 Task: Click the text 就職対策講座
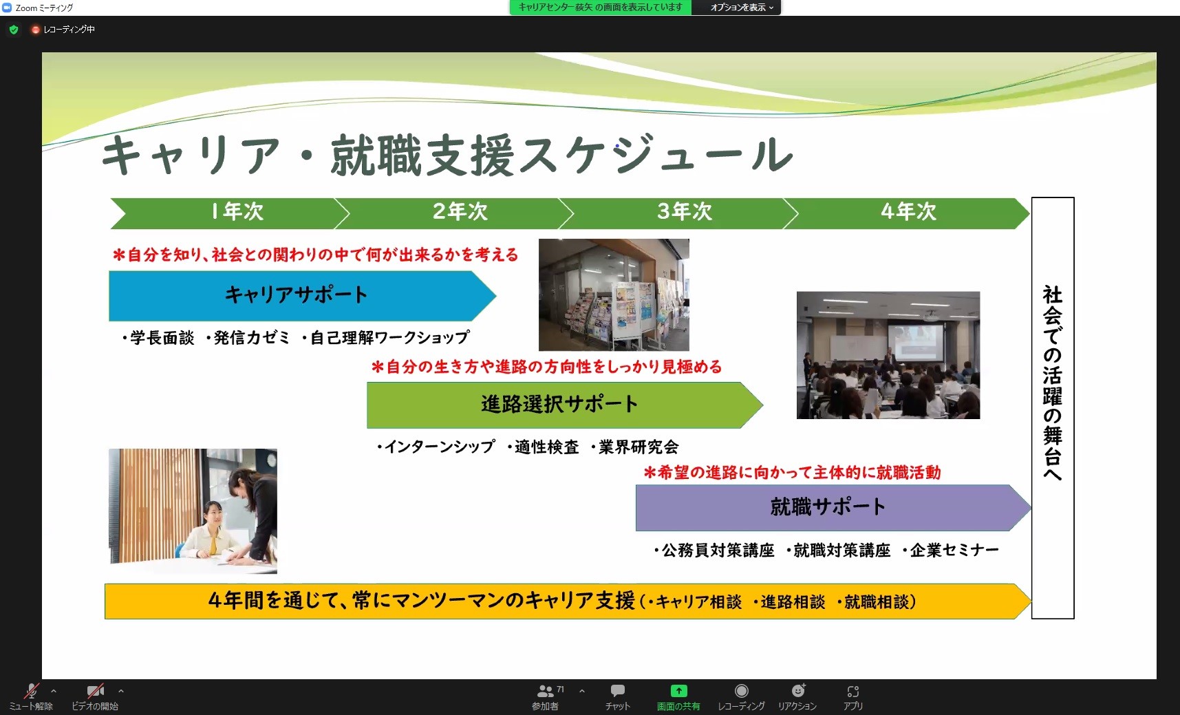pyautogui.click(x=842, y=551)
